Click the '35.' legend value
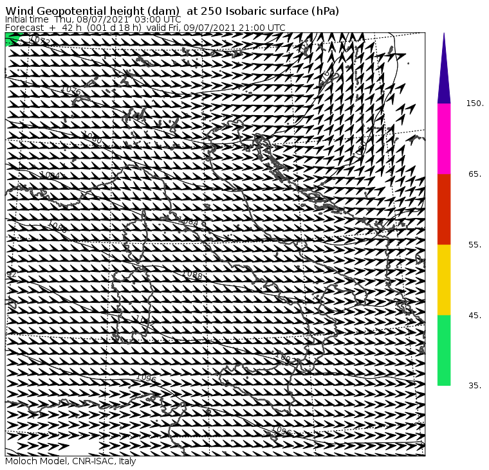This screenshot has height=470, width=489. click(475, 386)
